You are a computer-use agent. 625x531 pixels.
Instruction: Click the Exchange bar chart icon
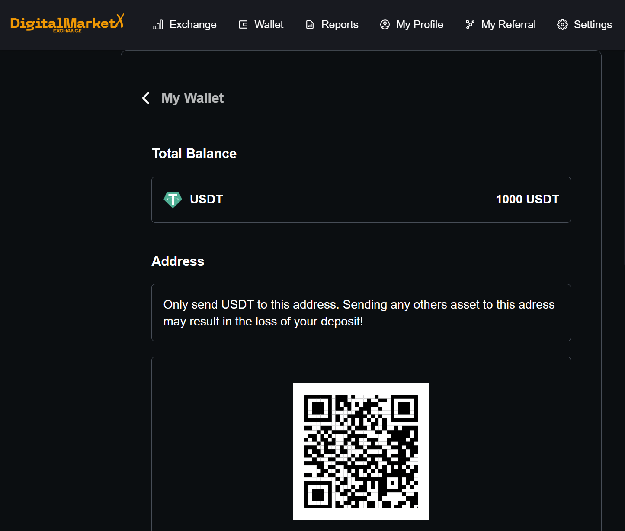(158, 25)
